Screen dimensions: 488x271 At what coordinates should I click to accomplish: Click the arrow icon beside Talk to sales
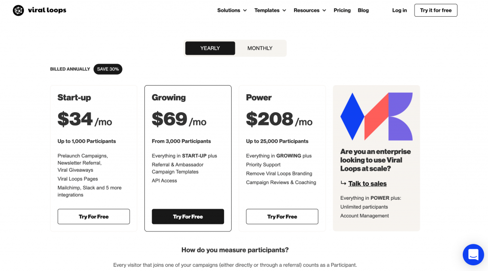pos(343,184)
